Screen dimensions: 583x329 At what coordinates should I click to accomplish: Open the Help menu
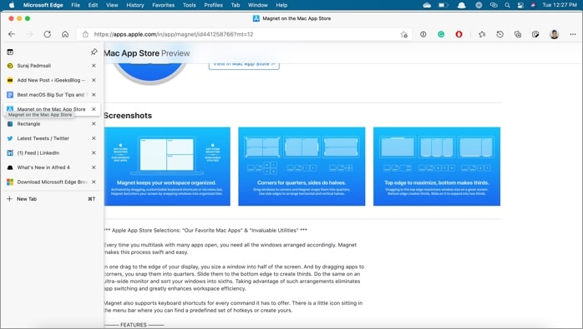(x=281, y=5)
